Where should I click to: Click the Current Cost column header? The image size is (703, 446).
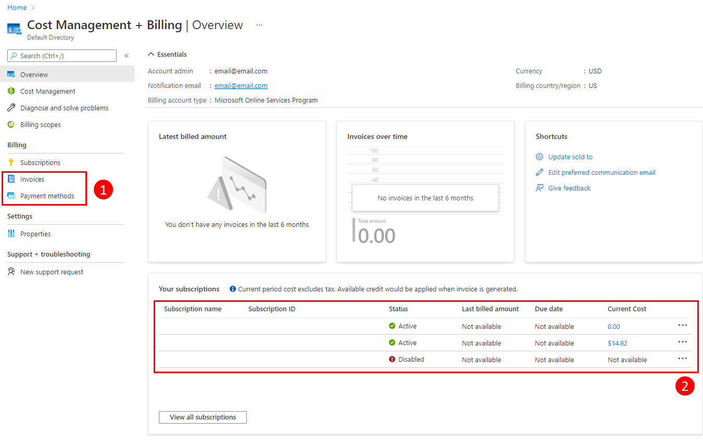[627, 309]
